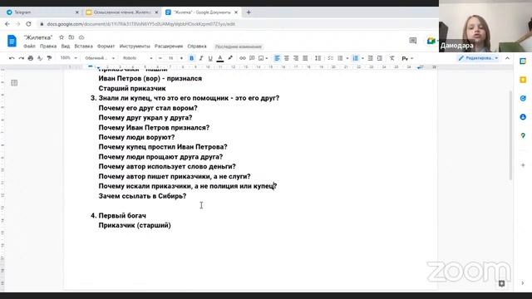Reload the page in the browser
This screenshot has width=532, height=299.
(28, 24)
